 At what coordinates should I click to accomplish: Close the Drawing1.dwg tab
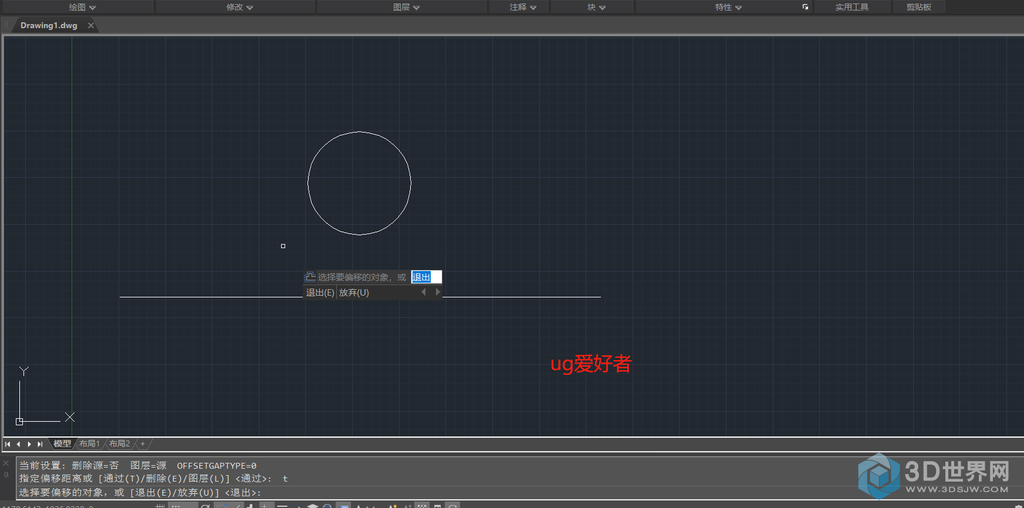pos(91,25)
